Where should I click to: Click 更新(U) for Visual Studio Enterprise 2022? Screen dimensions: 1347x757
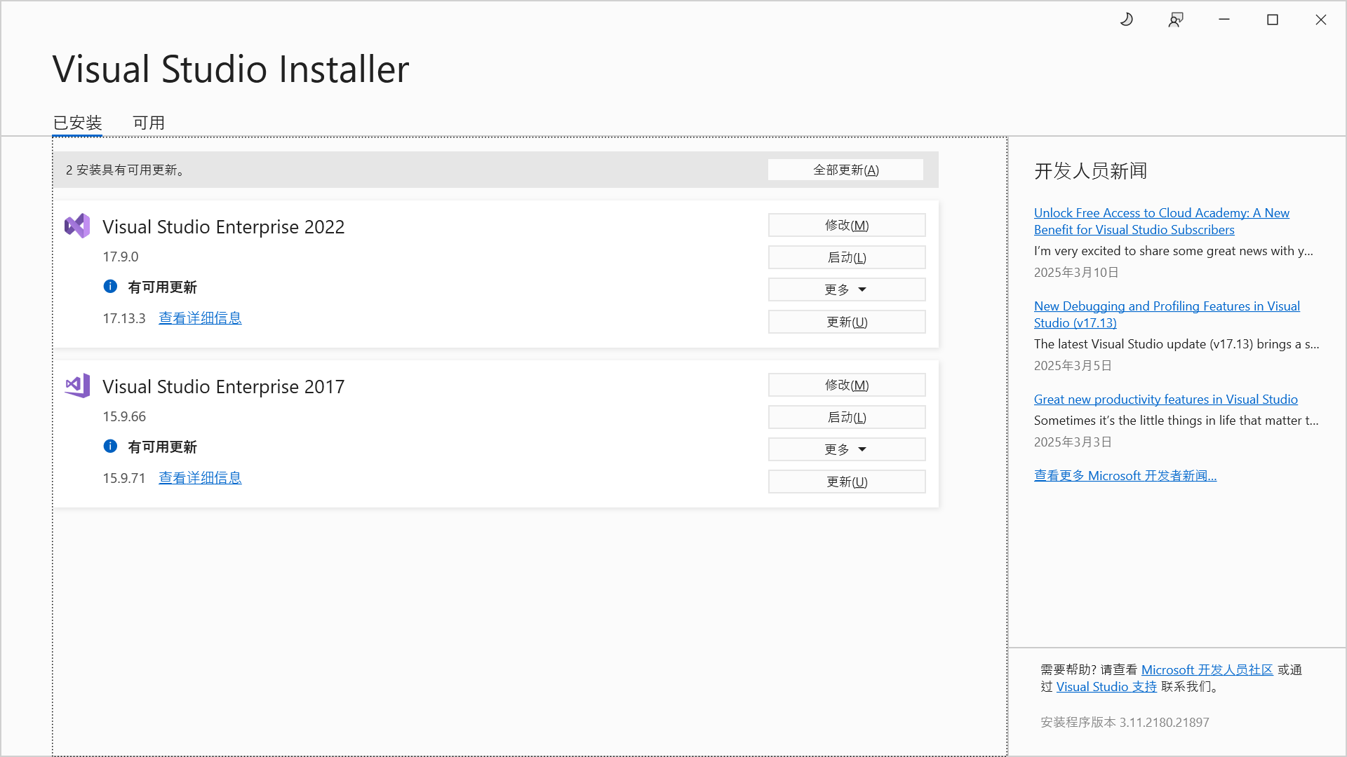pos(846,322)
